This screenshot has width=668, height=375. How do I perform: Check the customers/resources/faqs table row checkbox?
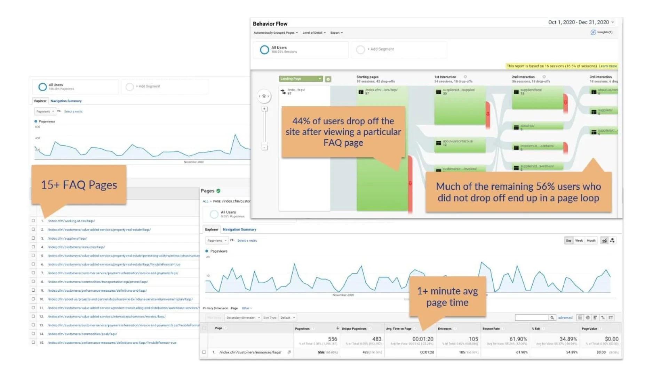[x=204, y=352]
